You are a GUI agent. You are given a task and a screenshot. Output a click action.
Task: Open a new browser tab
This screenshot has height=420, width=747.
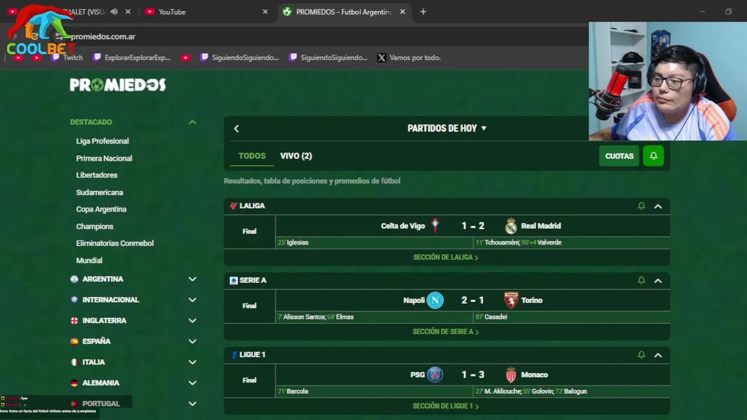pos(423,12)
